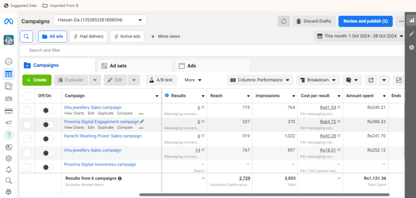Check the select-all checkbox in table header
This screenshot has height=198, width=416.
point(27,96)
